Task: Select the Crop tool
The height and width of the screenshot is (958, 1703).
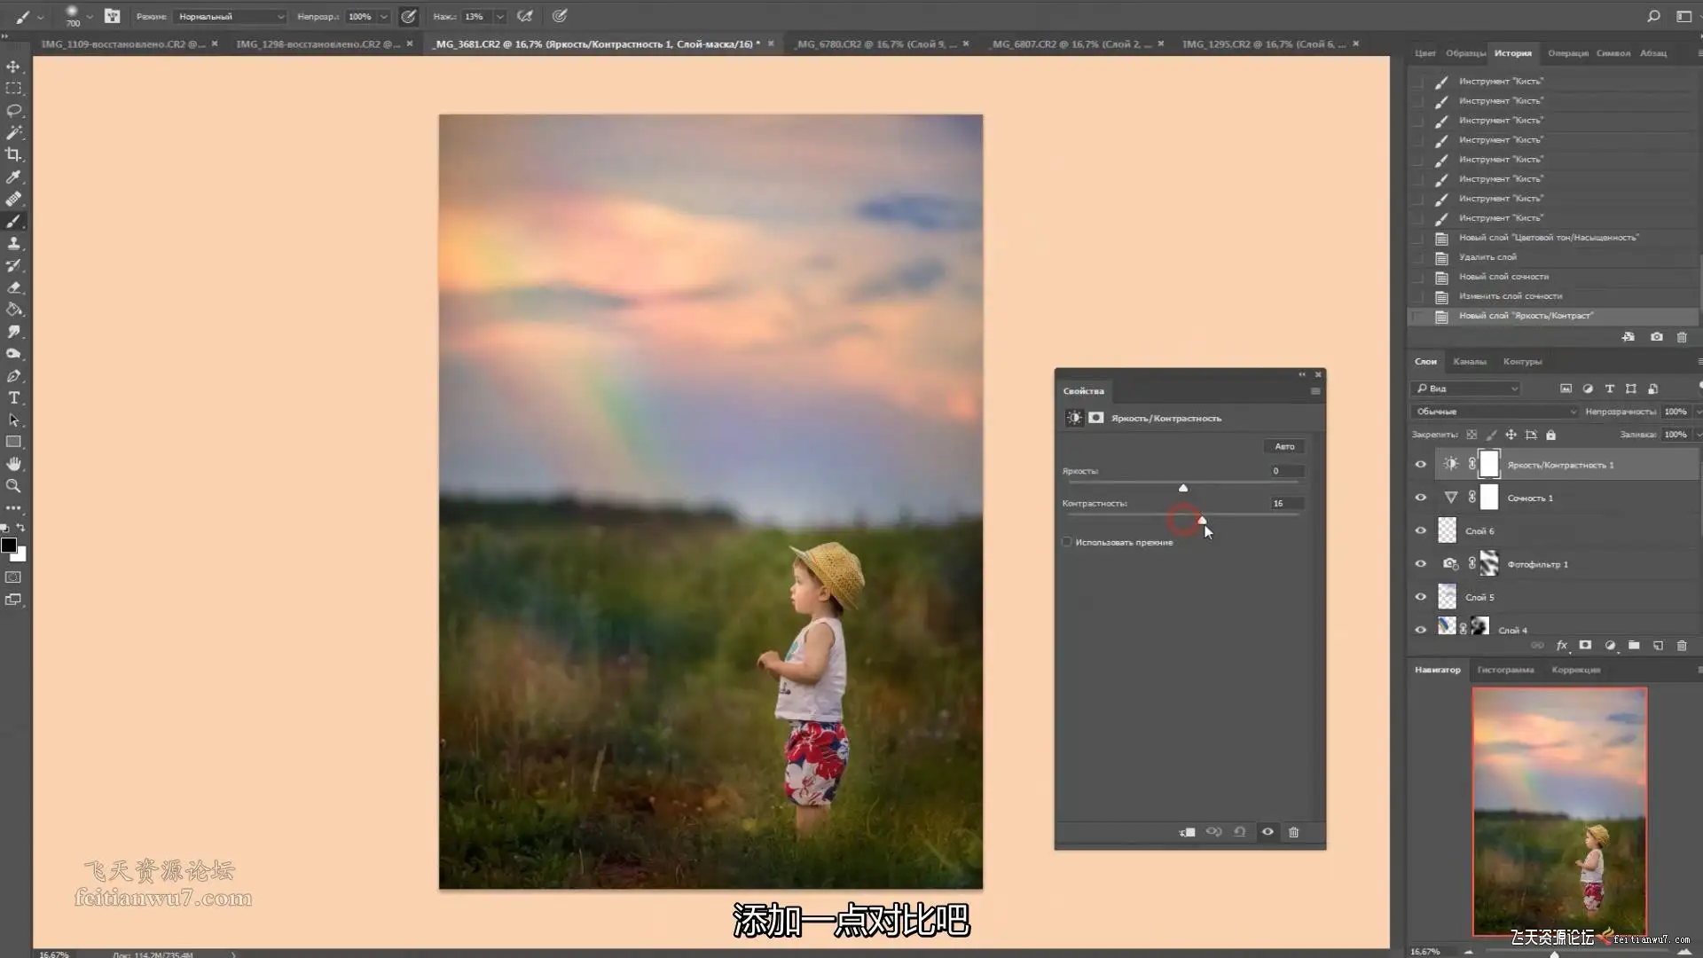Action: coord(13,154)
